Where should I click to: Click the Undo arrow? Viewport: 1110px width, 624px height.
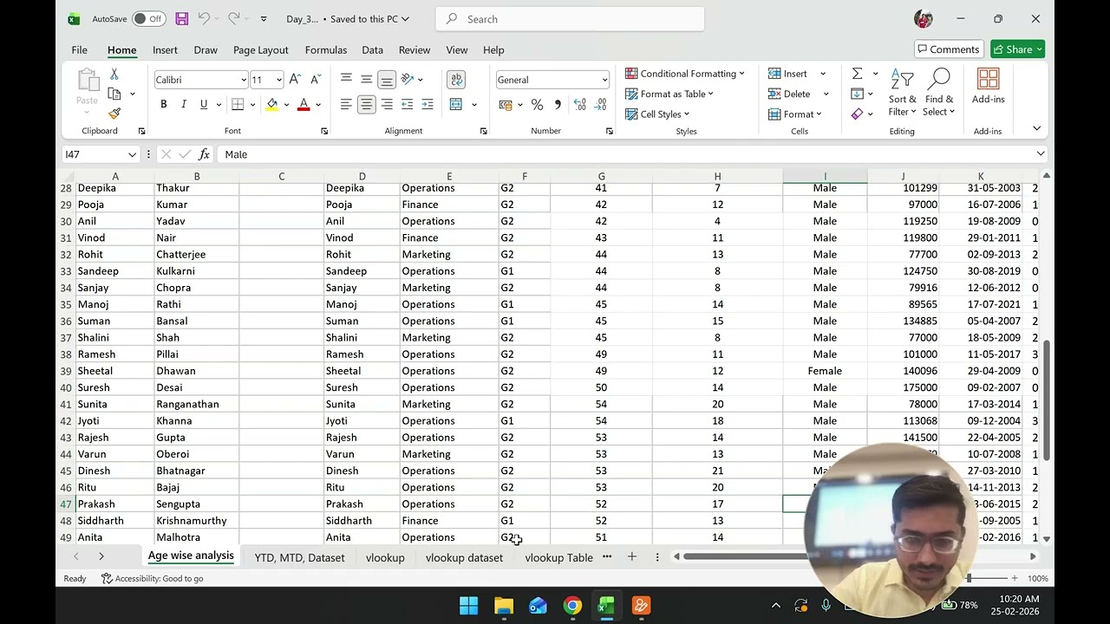point(204,18)
